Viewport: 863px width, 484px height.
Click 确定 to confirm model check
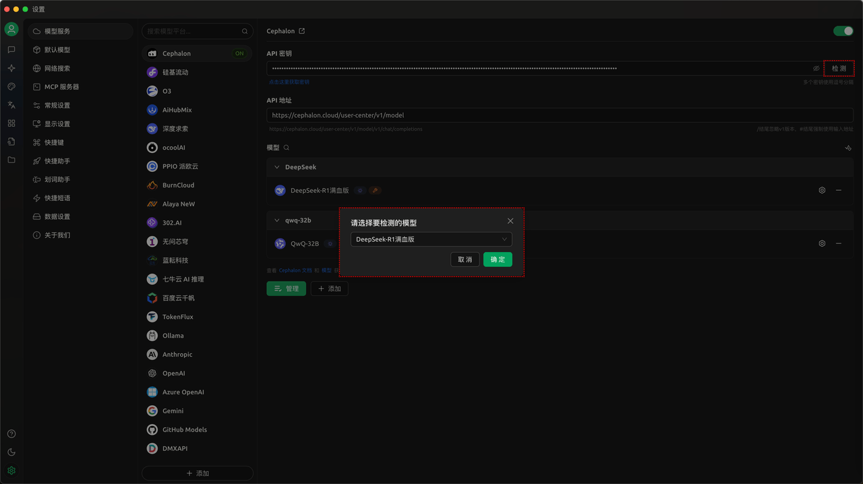coord(498,260)
